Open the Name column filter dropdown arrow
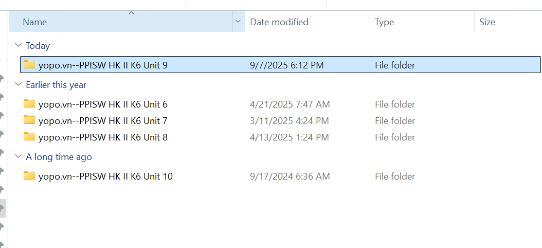This screenshot has height=248, width=542. (238, 22)
